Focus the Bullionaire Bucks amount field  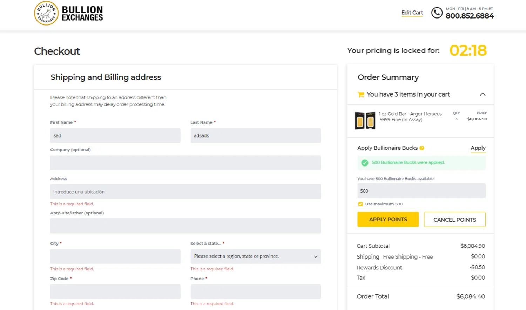[422, 191]
